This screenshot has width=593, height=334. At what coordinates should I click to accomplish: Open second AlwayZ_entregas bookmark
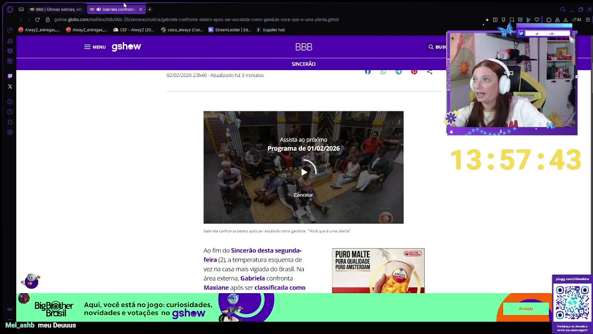point(87,30)
